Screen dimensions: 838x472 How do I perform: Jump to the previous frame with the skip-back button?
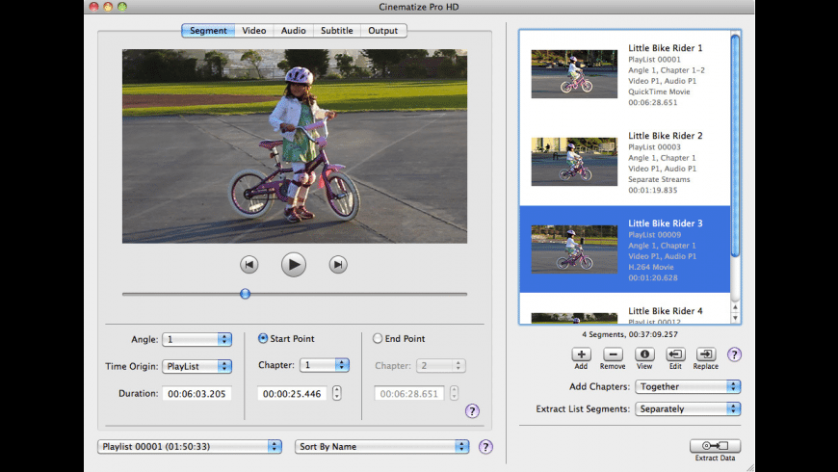[x=249, y=264]
